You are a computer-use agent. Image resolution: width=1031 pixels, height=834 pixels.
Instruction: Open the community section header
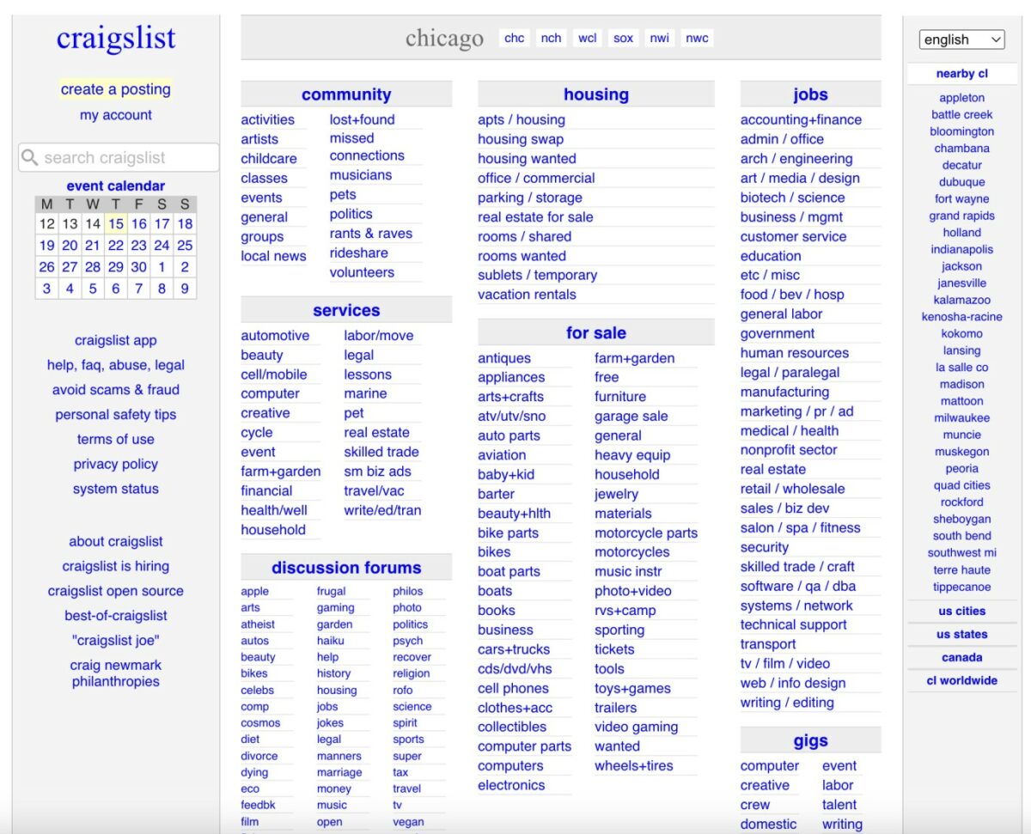[x=346, y=95]
